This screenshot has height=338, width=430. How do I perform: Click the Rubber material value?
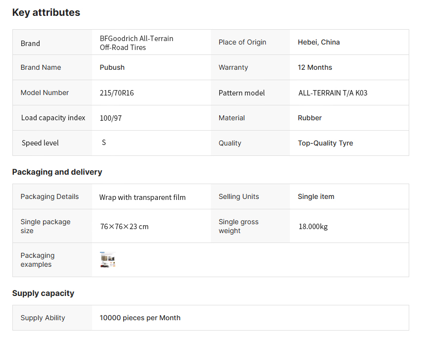pos(310,118)
